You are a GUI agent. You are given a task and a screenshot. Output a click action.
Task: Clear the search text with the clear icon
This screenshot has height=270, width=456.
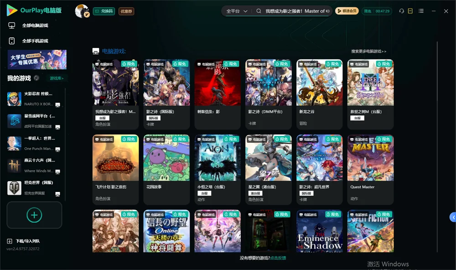(328, 11)
